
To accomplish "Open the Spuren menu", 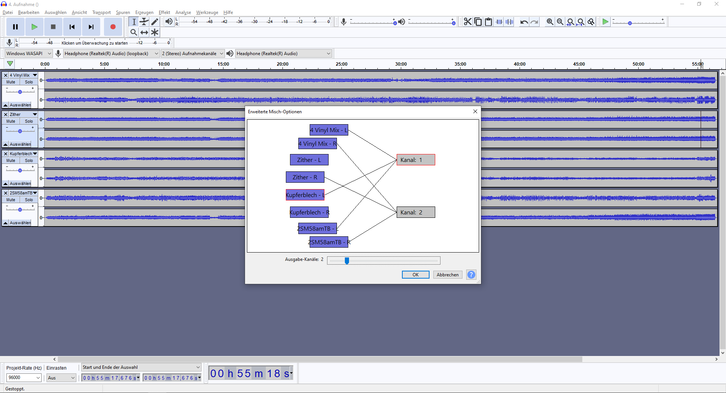I will click(x=123, y=12).
